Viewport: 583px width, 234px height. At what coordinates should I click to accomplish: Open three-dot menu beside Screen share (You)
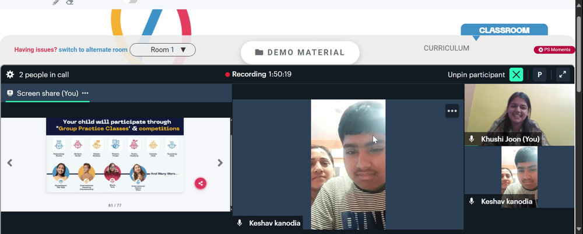(85, 93)
